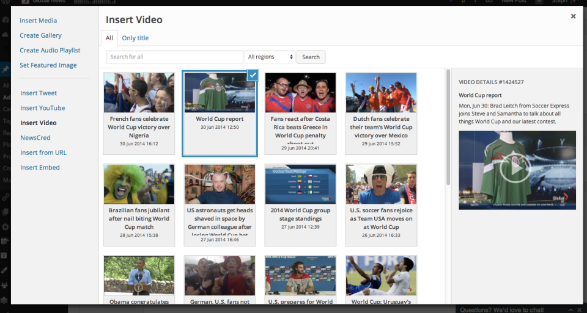Select Insert Video in sidebar
This screenshot has width=587, height=313.
pyautogui.click(x=39, y=123)
